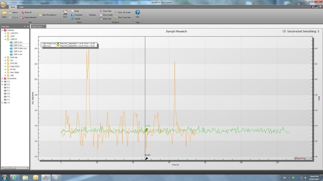Select file 1289 4.bak1.csv in tree
The height and width of the screenshot is (181, 323).
19,48
